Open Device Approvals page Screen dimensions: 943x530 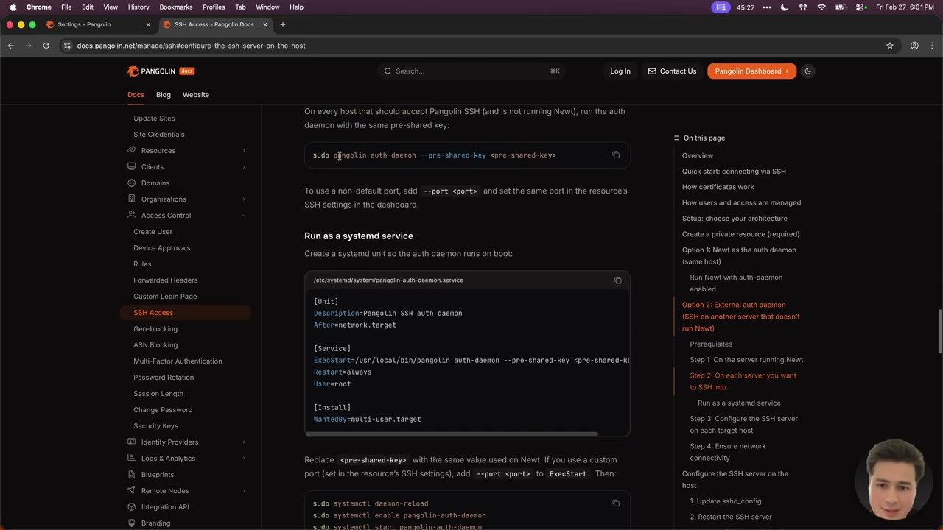[161, 248]
